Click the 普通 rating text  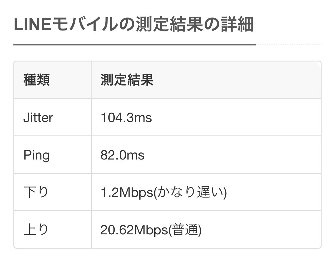[x=185, y=230]
